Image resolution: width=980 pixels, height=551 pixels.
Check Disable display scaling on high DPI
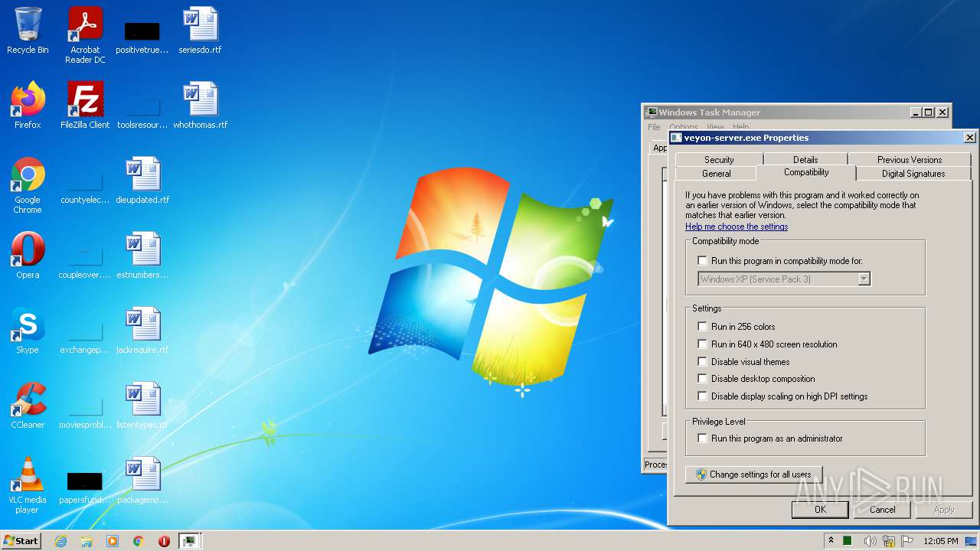702,396
